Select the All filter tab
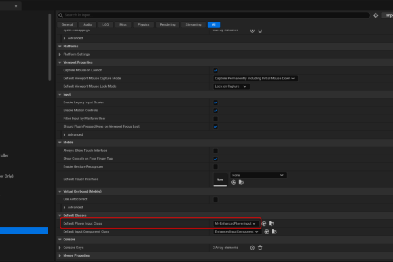 point(214,25)
